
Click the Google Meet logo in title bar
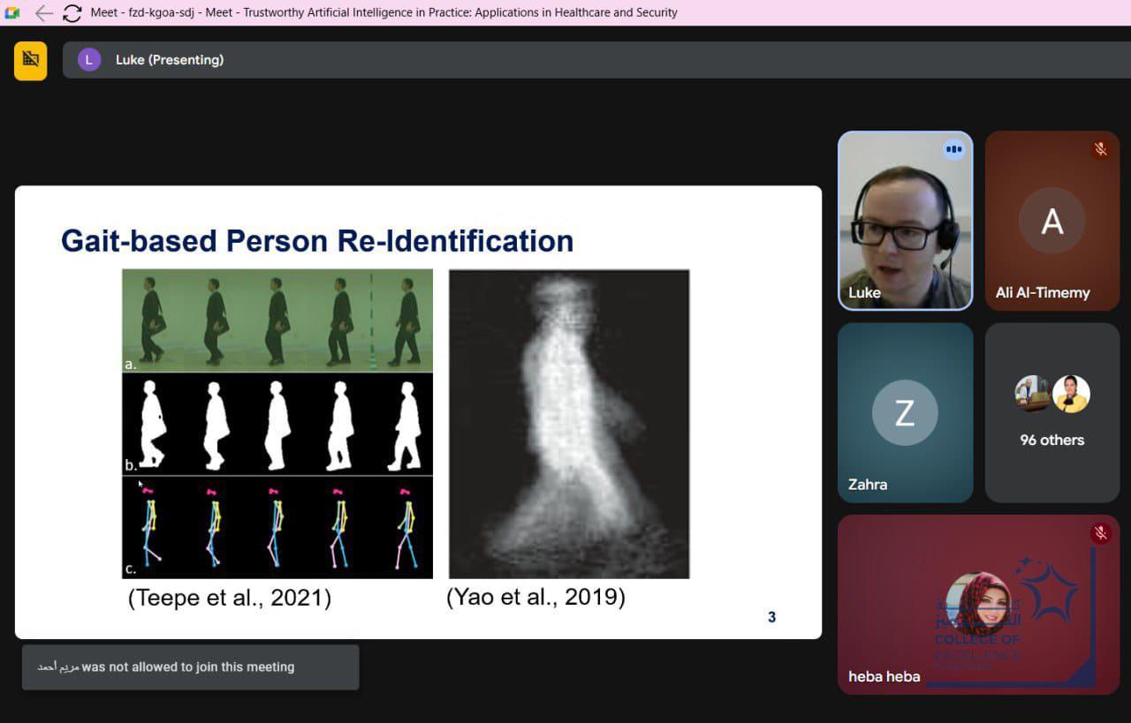(x=12, y=13)
